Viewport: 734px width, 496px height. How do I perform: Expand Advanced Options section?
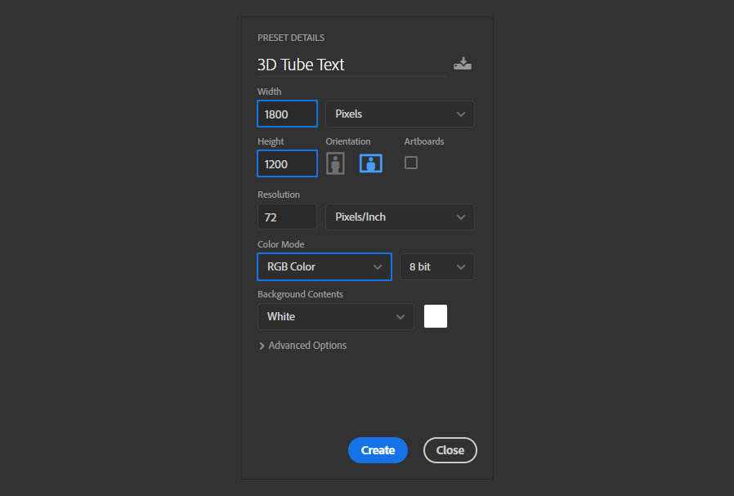[x=302, y=346]
